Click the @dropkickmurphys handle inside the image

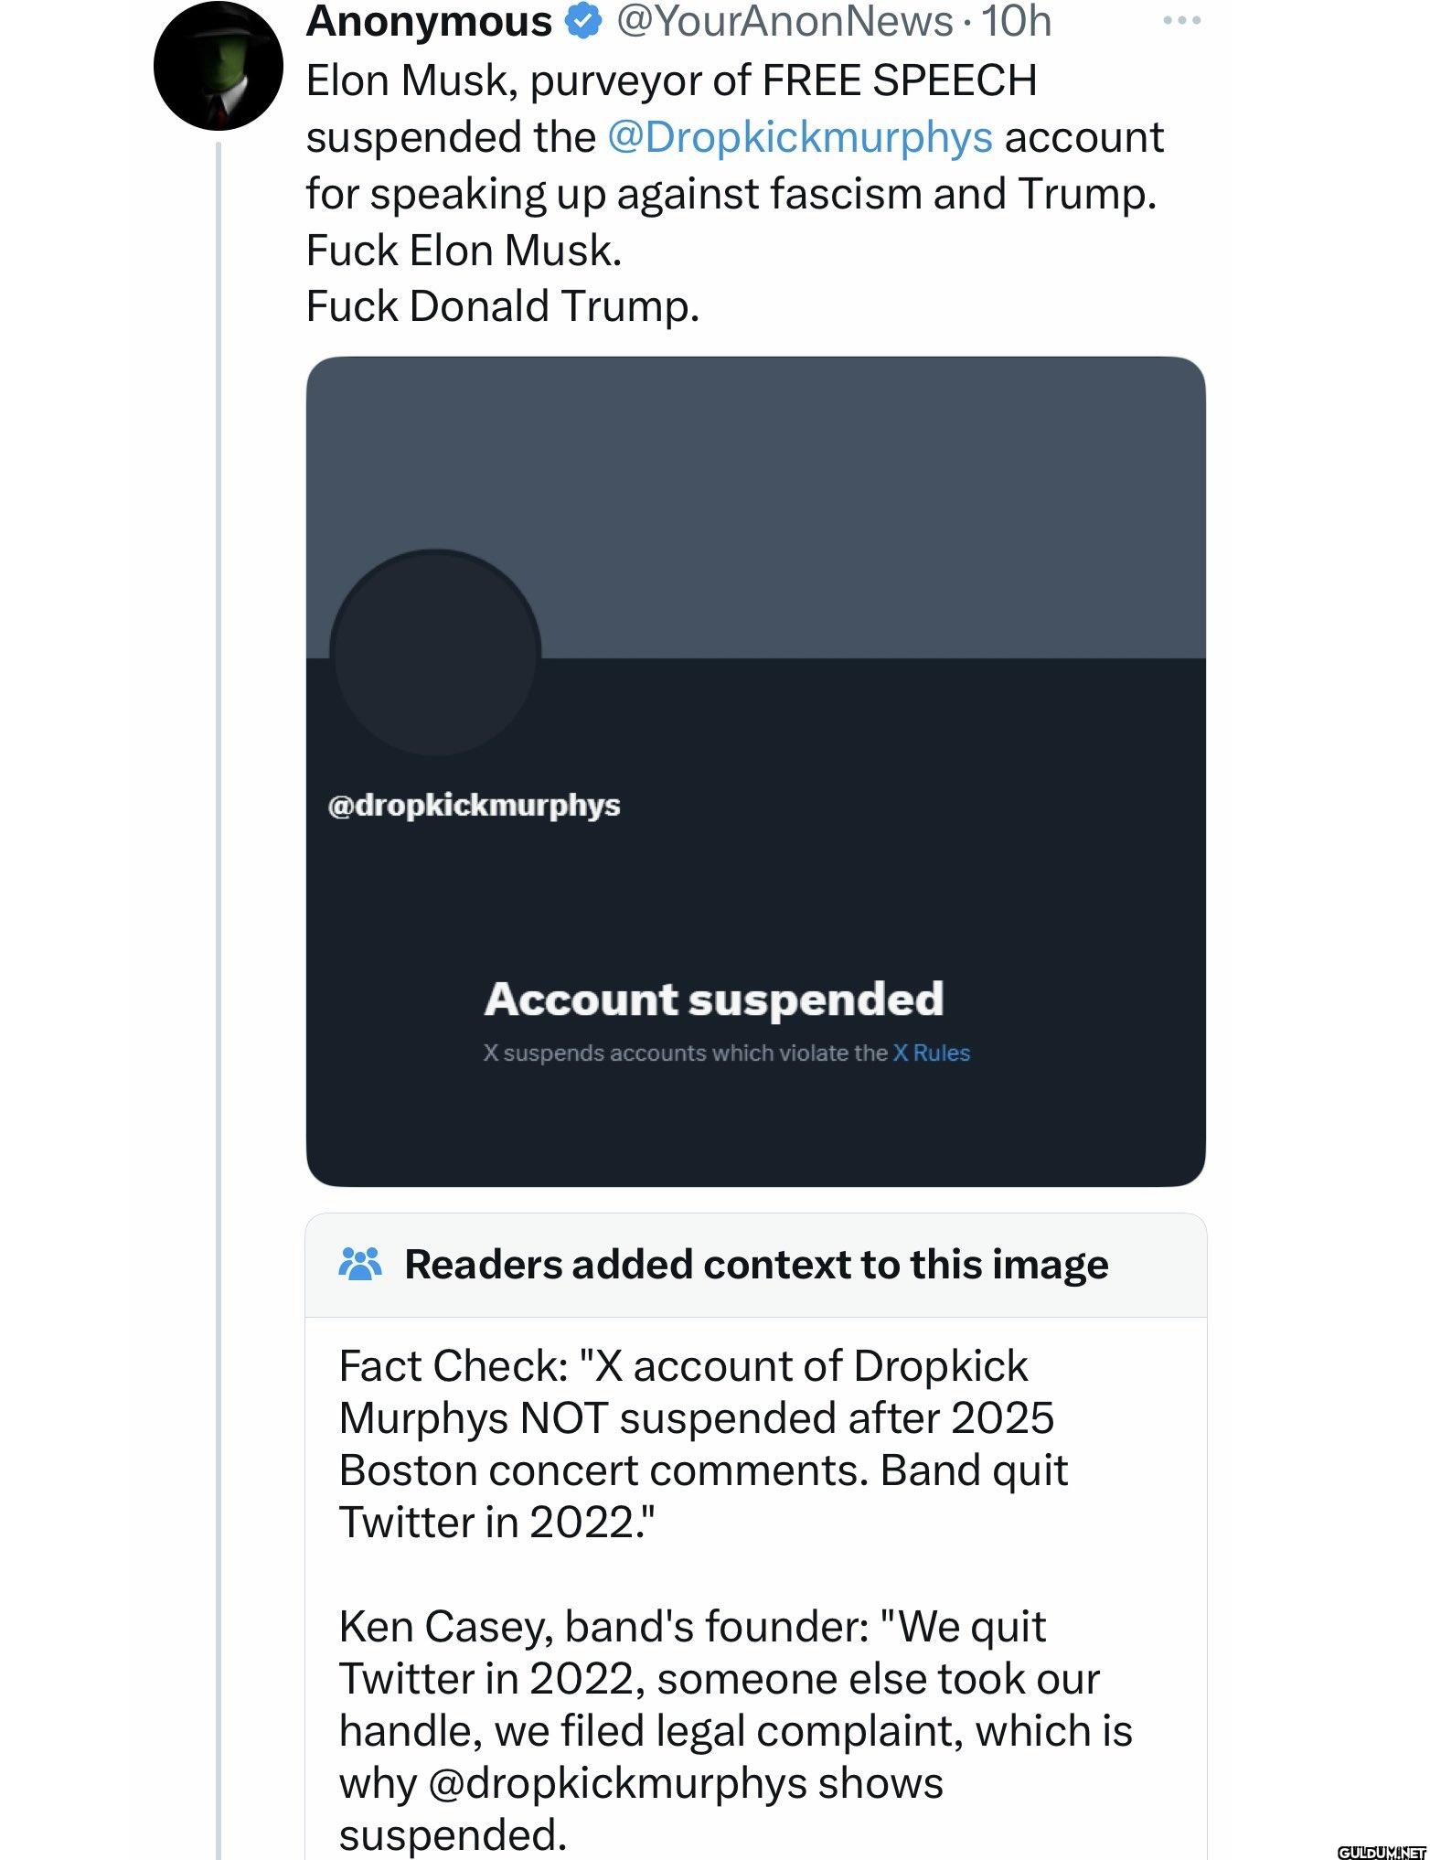coord(474,806)
